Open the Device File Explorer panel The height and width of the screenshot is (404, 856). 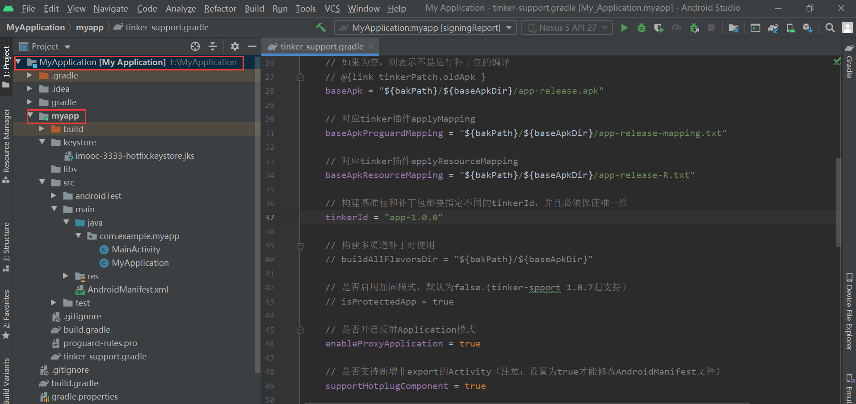coord(849,311)
